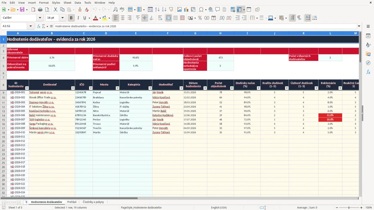This screenshot has height=210, width=374.
Task: Click into the formula input line
Action: [205, 26]
